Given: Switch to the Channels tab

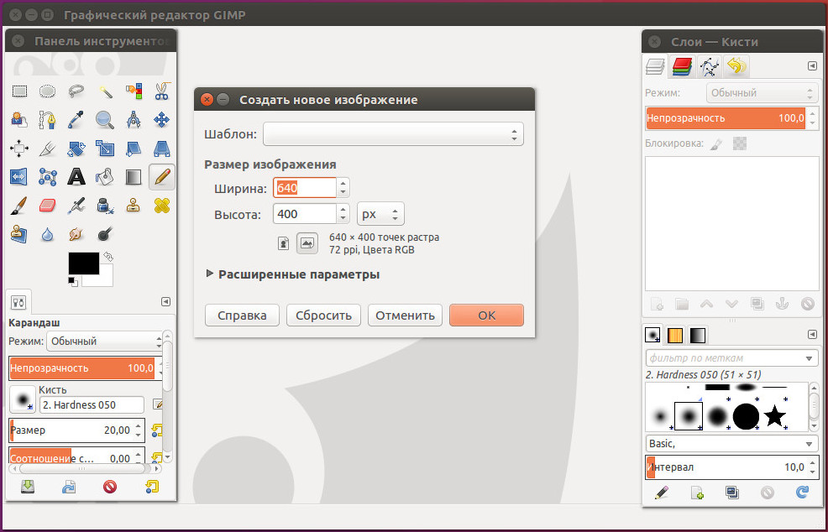Looking at the screenshot, I should click(x=682, y=66).
